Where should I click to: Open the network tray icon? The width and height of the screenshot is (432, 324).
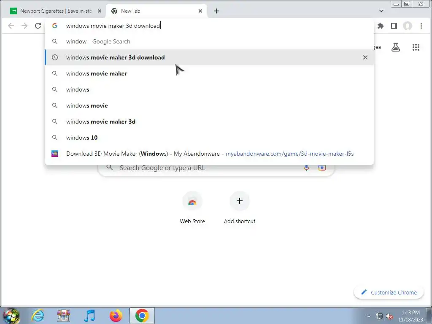tap(379, 316)
